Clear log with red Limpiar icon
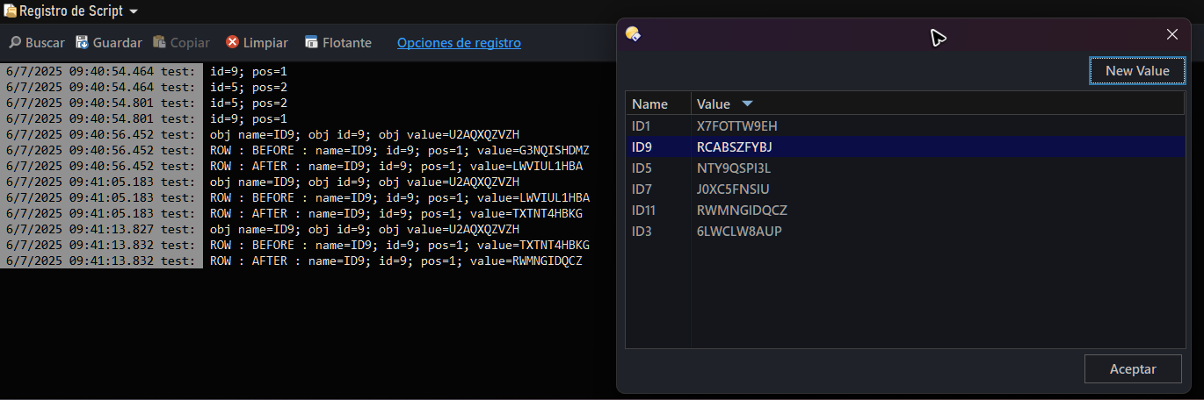The height and width of the screenshot is (400, 1204). tap(232, 42)
